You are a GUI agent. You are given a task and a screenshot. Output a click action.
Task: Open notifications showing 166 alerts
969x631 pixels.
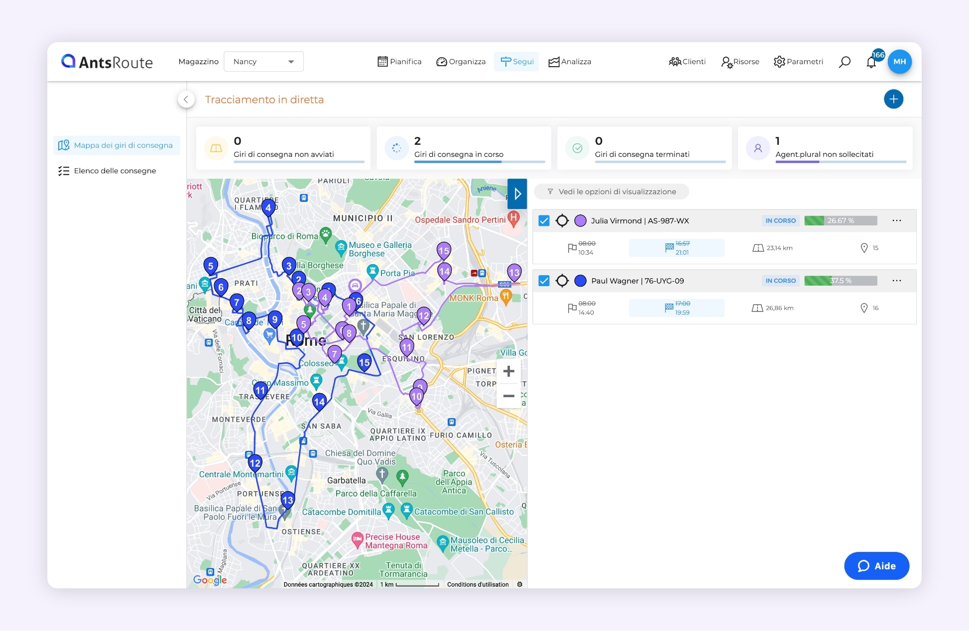coord(872,62)
